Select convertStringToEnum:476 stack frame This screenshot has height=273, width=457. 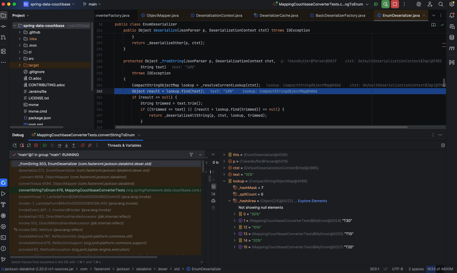(x=106, y=190)
